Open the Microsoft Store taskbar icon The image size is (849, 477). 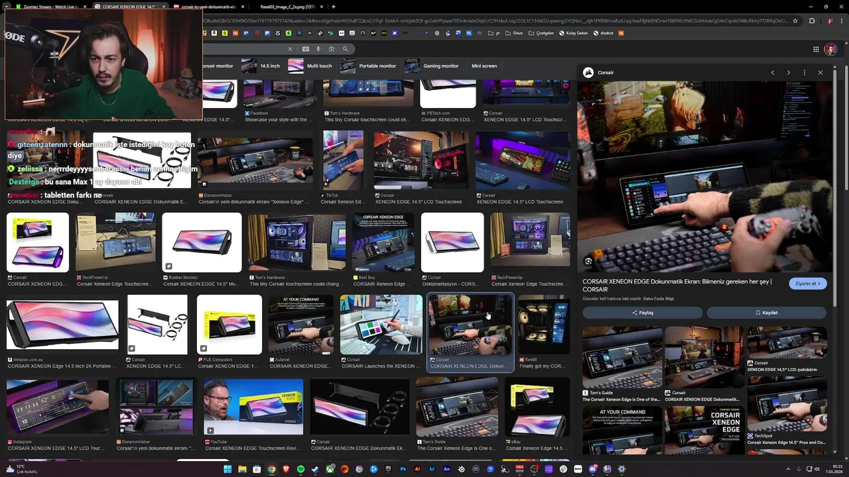257,469
